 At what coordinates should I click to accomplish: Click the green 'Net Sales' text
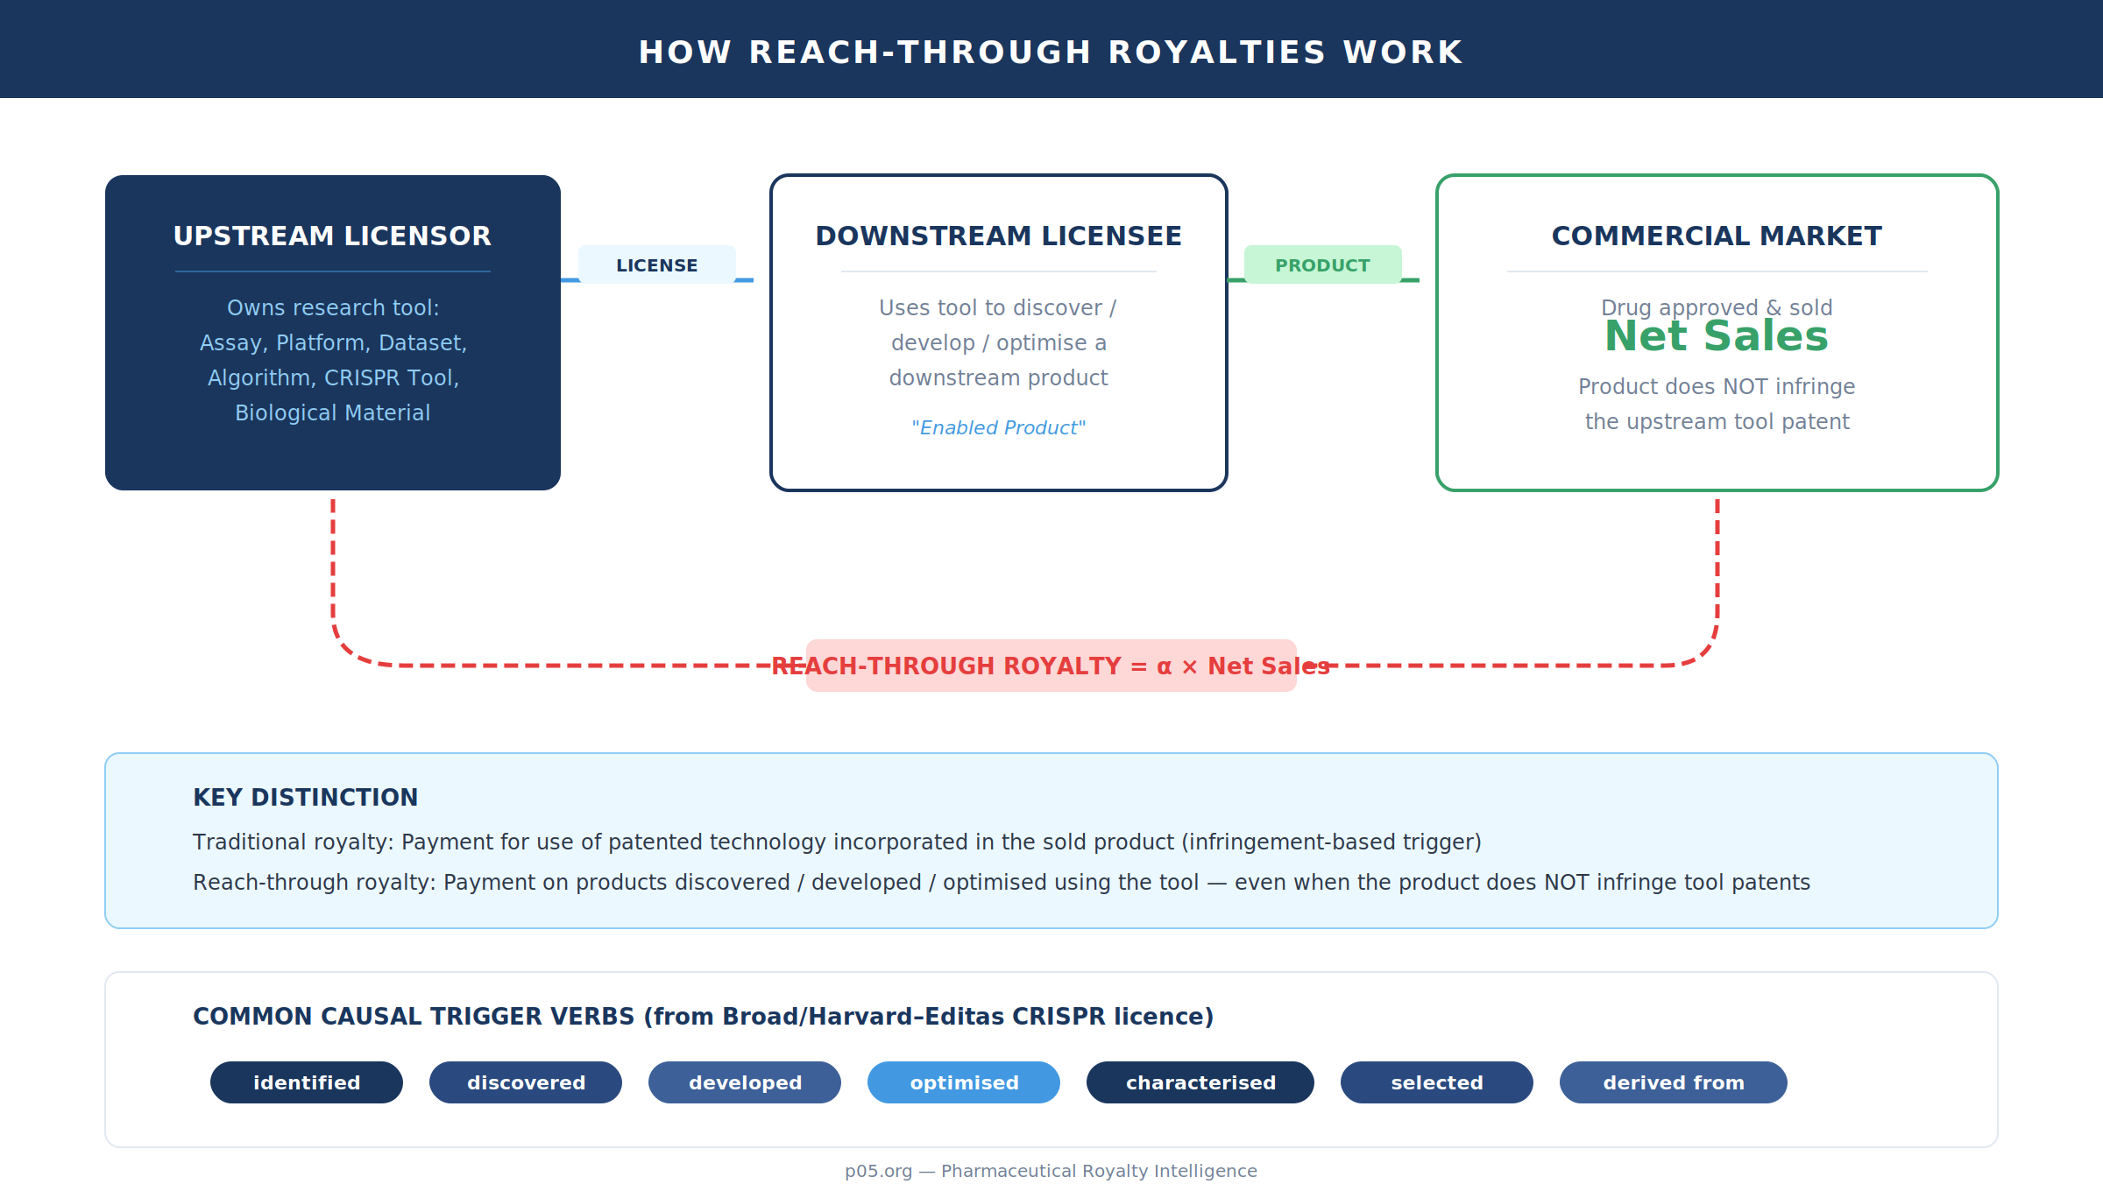tap(1717, 337)
